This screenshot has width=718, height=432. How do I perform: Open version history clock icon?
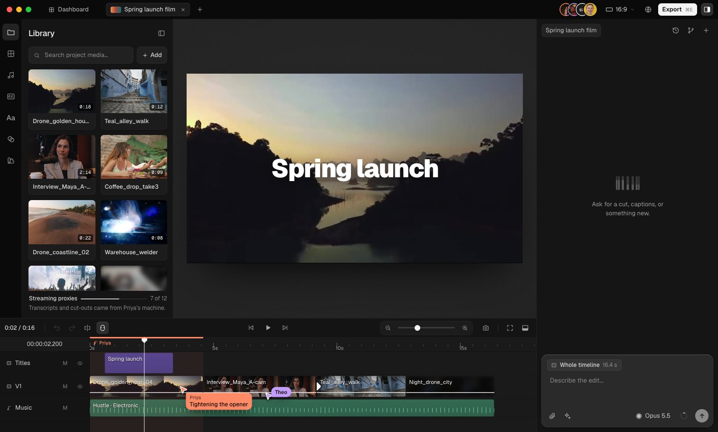pyautogui.click(x=676, y=30)
